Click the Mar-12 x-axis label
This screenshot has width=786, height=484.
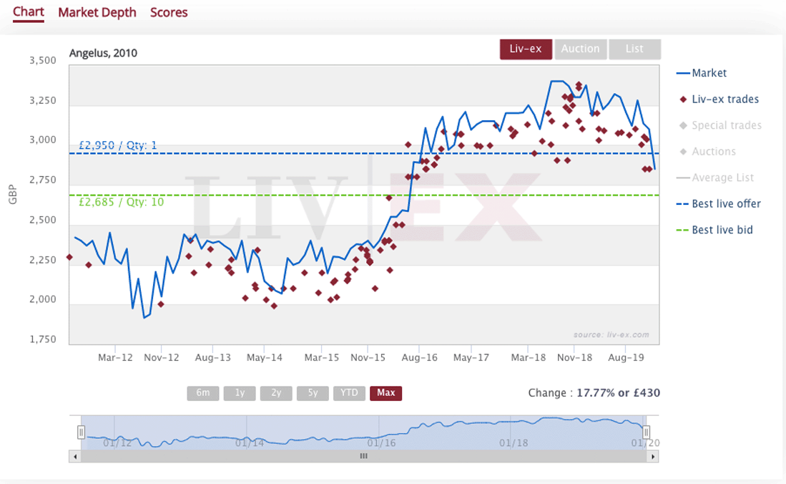pyautogui.click(x=115, y=358)
